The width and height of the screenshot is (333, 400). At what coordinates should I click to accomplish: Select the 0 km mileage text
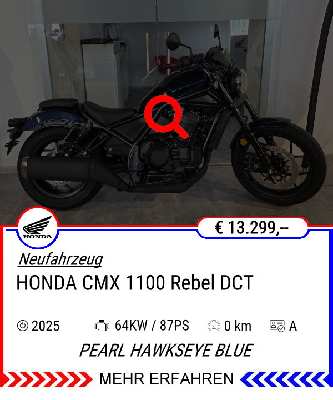(238, 326)
